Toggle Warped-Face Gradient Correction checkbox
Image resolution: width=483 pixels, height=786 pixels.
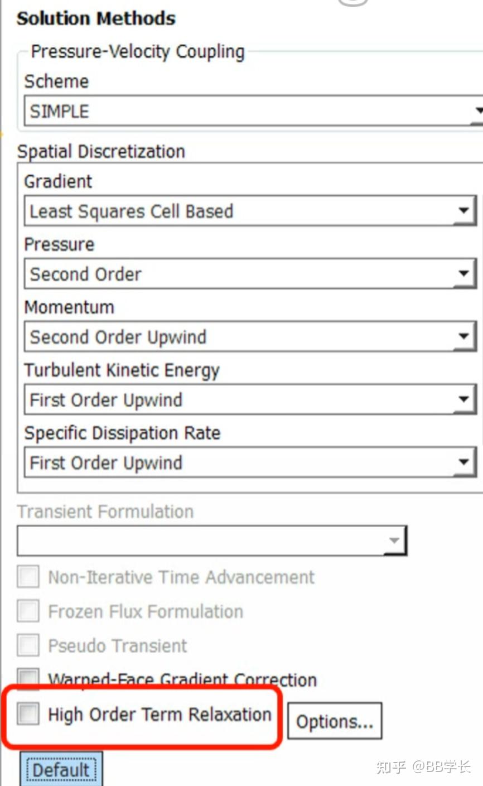tap(28, 678)
